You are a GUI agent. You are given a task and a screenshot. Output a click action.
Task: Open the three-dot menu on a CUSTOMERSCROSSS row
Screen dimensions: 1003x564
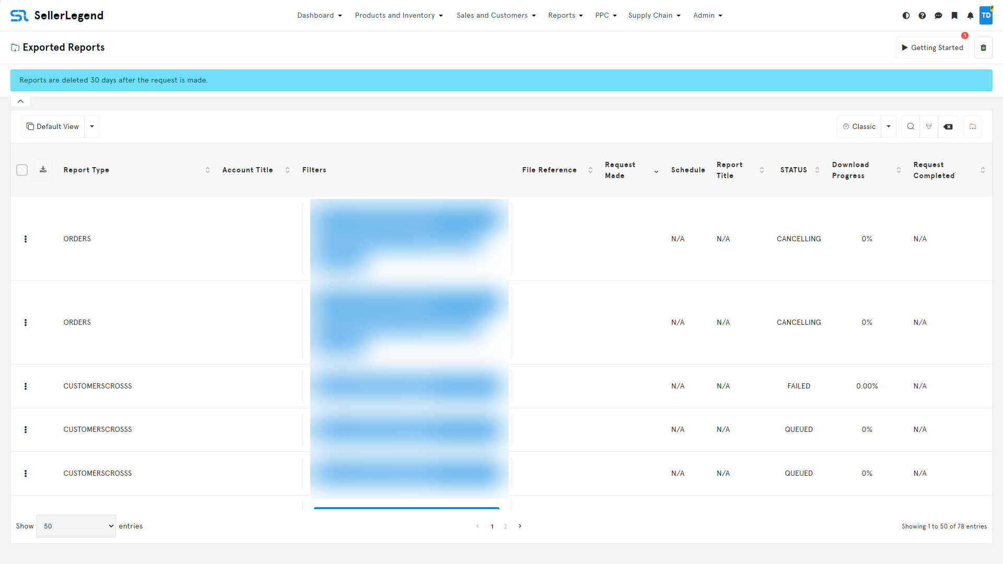point(26,386)
